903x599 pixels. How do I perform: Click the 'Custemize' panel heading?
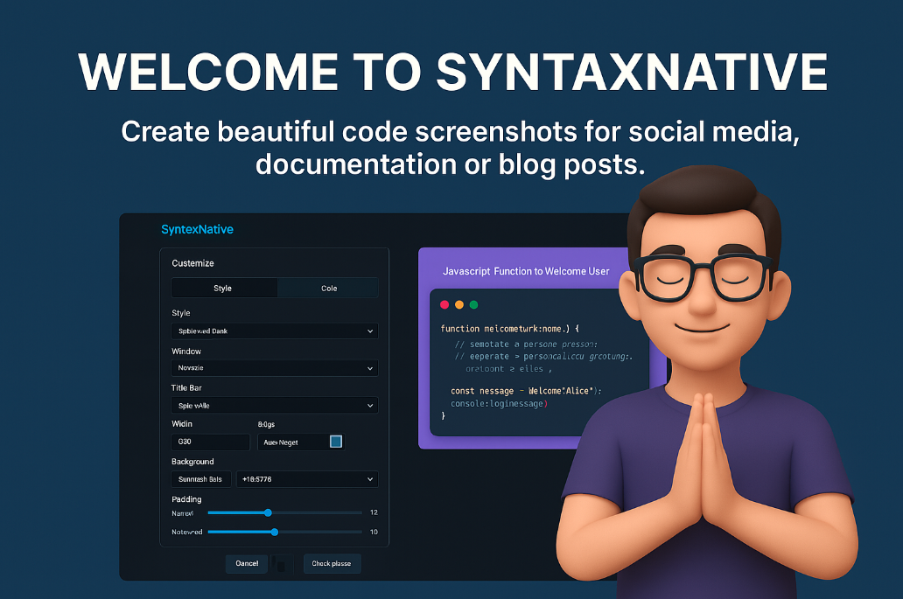point(192,263)
